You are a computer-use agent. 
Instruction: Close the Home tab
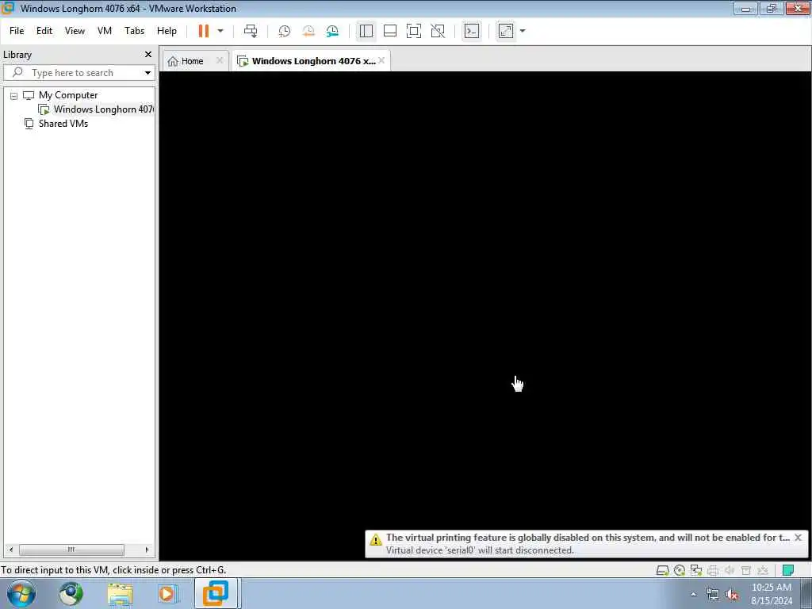220,60
